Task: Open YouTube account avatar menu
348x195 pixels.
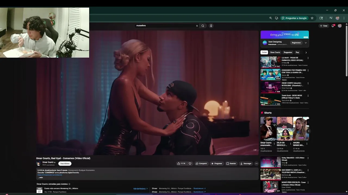Action: coord(340,26)
